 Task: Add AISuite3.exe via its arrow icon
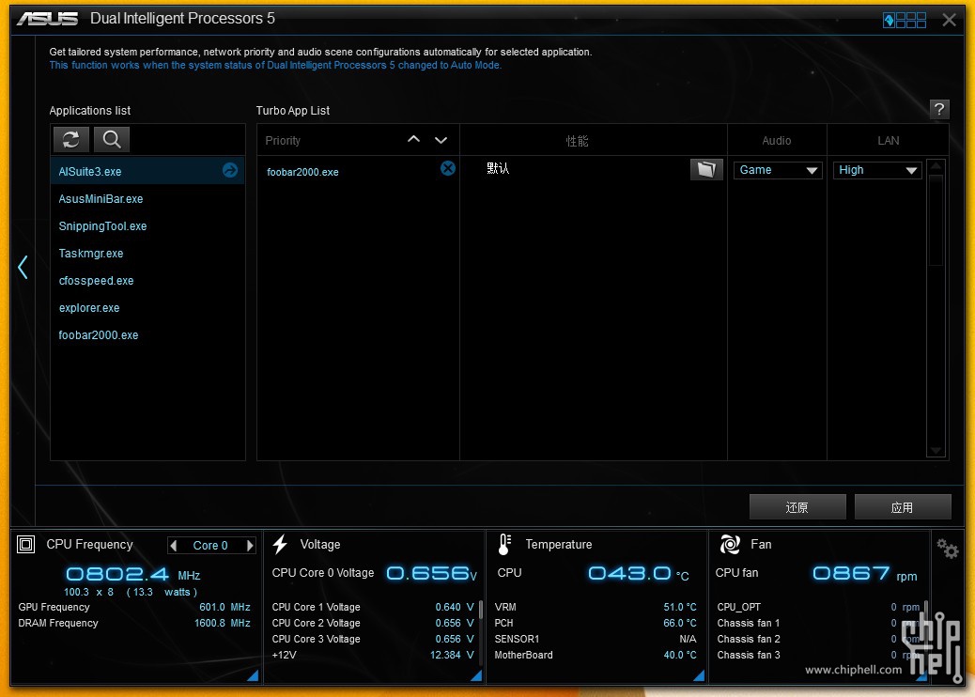coord(230,170)
